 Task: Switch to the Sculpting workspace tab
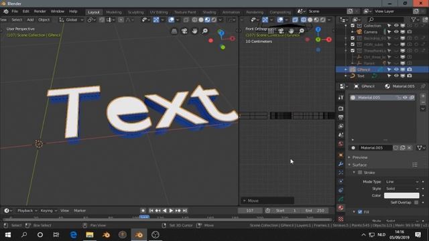135,12
